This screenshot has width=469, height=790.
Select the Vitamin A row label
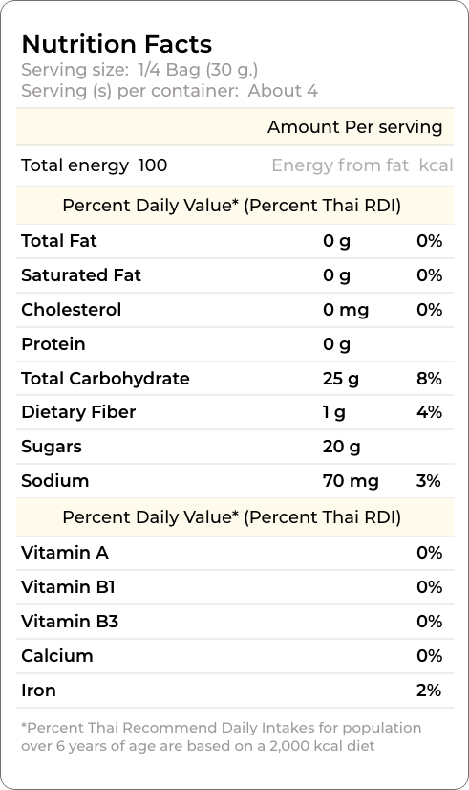pyautogui.click(x=65, y=553)
